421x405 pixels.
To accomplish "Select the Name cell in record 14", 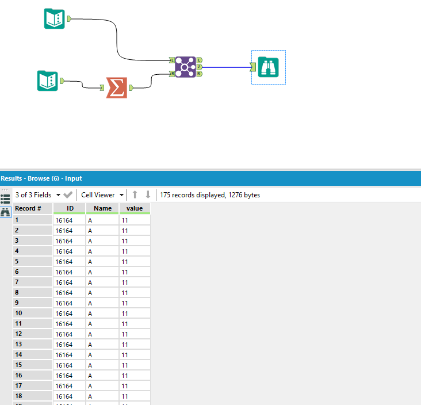I will (102, 355).
